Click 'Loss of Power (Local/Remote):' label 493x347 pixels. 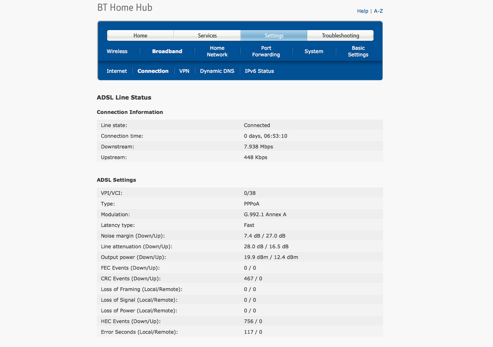pyautogui.click(x=139, y=311)
